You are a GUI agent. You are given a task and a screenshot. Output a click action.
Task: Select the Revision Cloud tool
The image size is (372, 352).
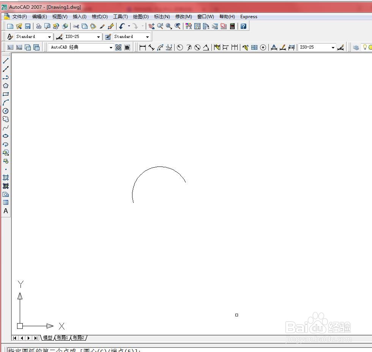[x=6, y=119]
